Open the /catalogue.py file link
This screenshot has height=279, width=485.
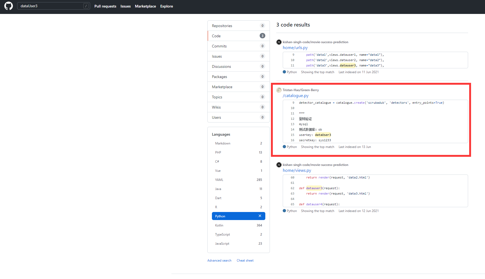click(x=296, y=96)
